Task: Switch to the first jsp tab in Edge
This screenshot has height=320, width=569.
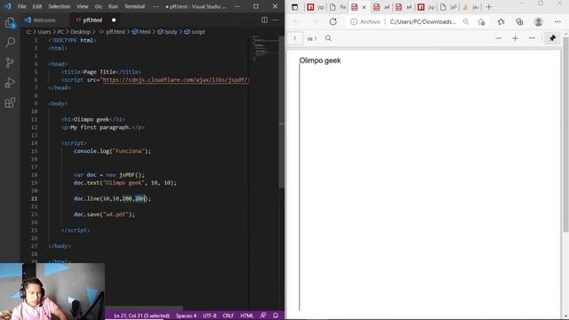Action: coord(315,7)
